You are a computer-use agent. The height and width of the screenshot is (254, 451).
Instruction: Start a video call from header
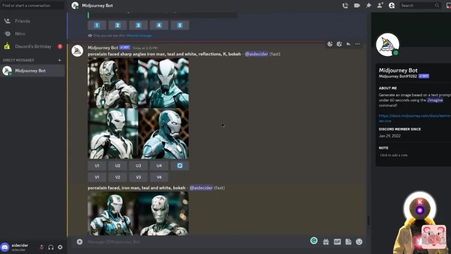click(357, 6)
